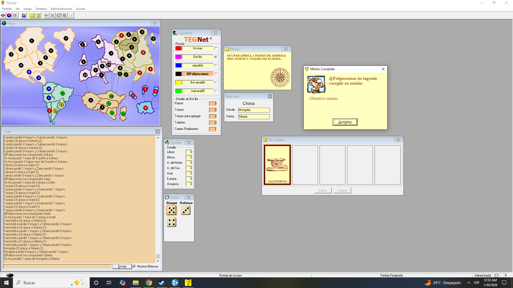Show hidden system tray icons chevron
This screenshot has height=288, width=513.
click(469, 283)
